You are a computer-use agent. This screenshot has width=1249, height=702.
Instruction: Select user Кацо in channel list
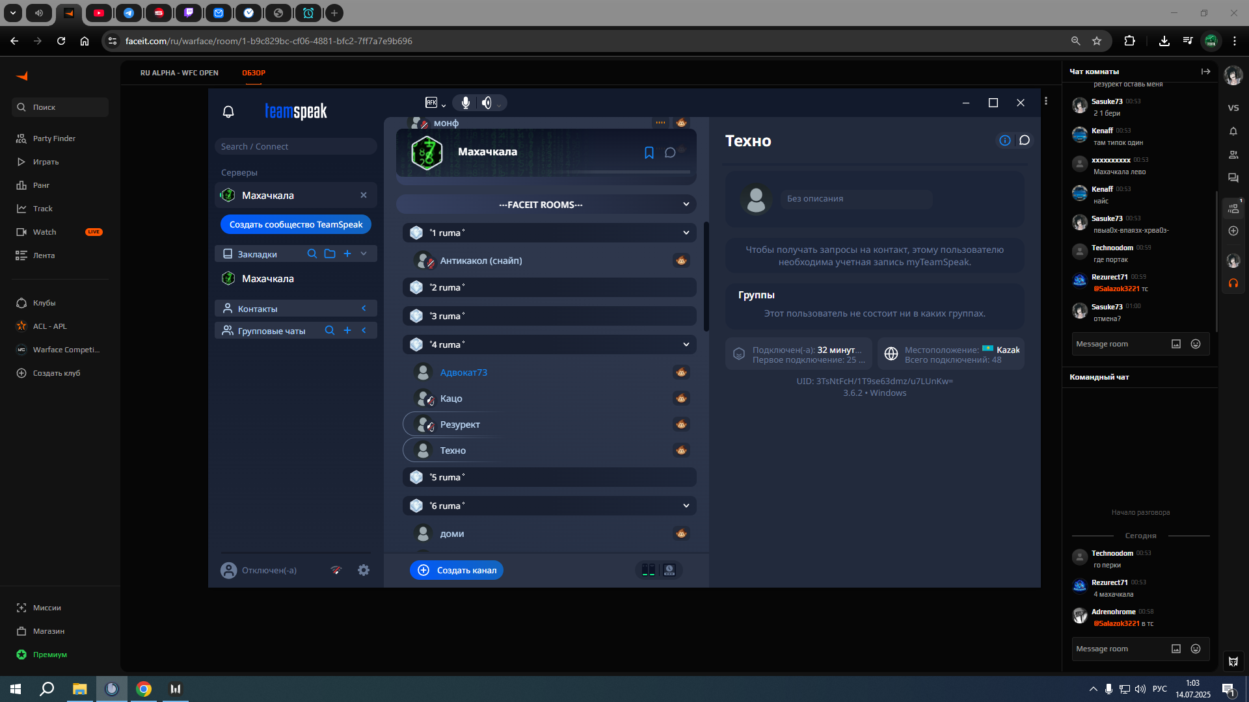[x=451, y=398]
